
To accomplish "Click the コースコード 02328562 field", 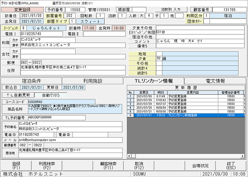I will pyautogui.click(x=62, y=102).
